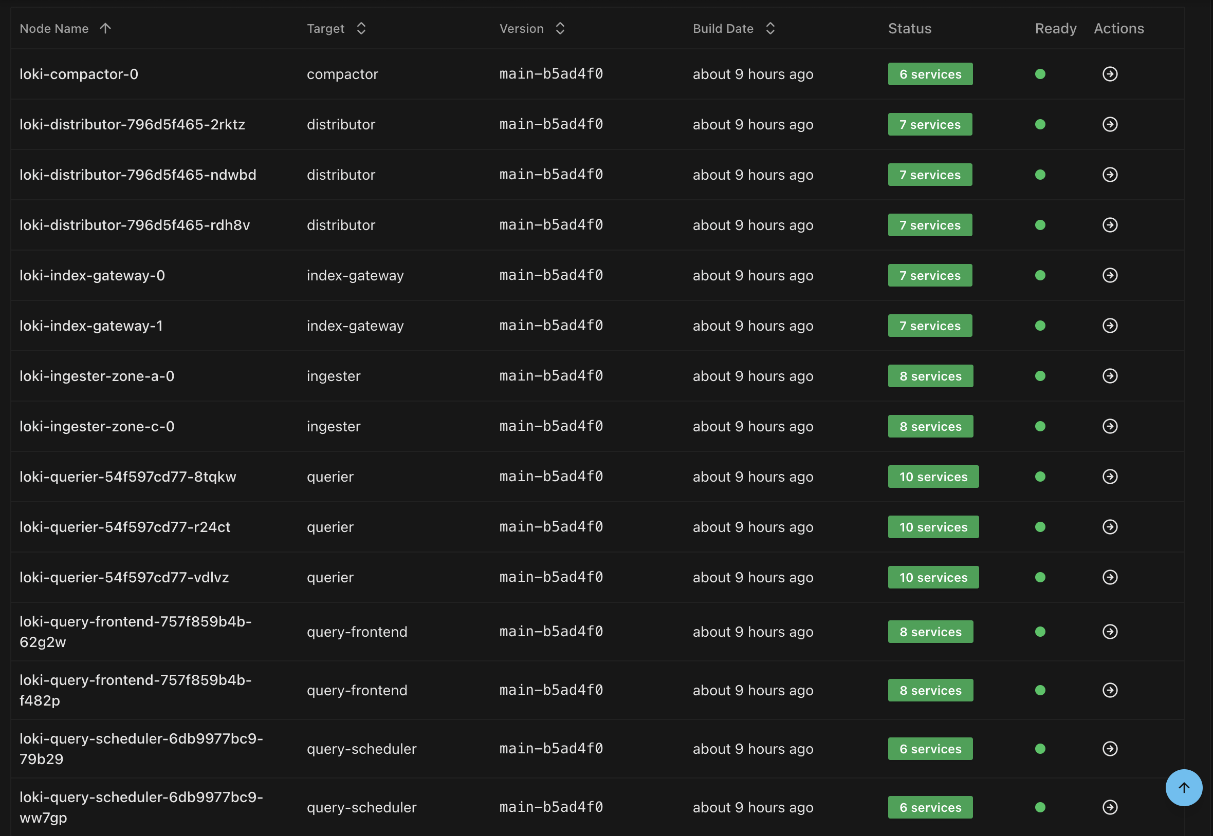The image size is (1213, 836).
Task: Click the Ready dot for loki-distributor-796d5f465-2rktz
Action: (1040, 124)
